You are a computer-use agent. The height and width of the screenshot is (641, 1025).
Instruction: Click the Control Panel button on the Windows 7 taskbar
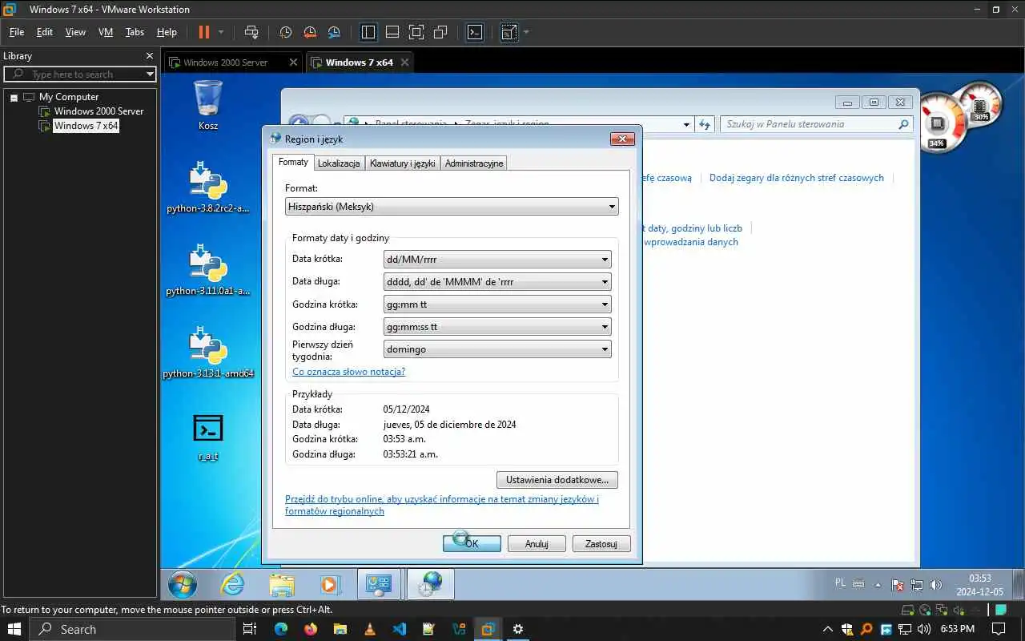(379, 584)
